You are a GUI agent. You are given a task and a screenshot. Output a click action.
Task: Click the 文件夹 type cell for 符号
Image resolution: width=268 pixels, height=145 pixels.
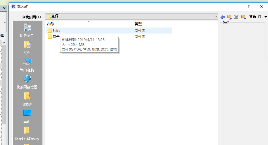[140, 37]
